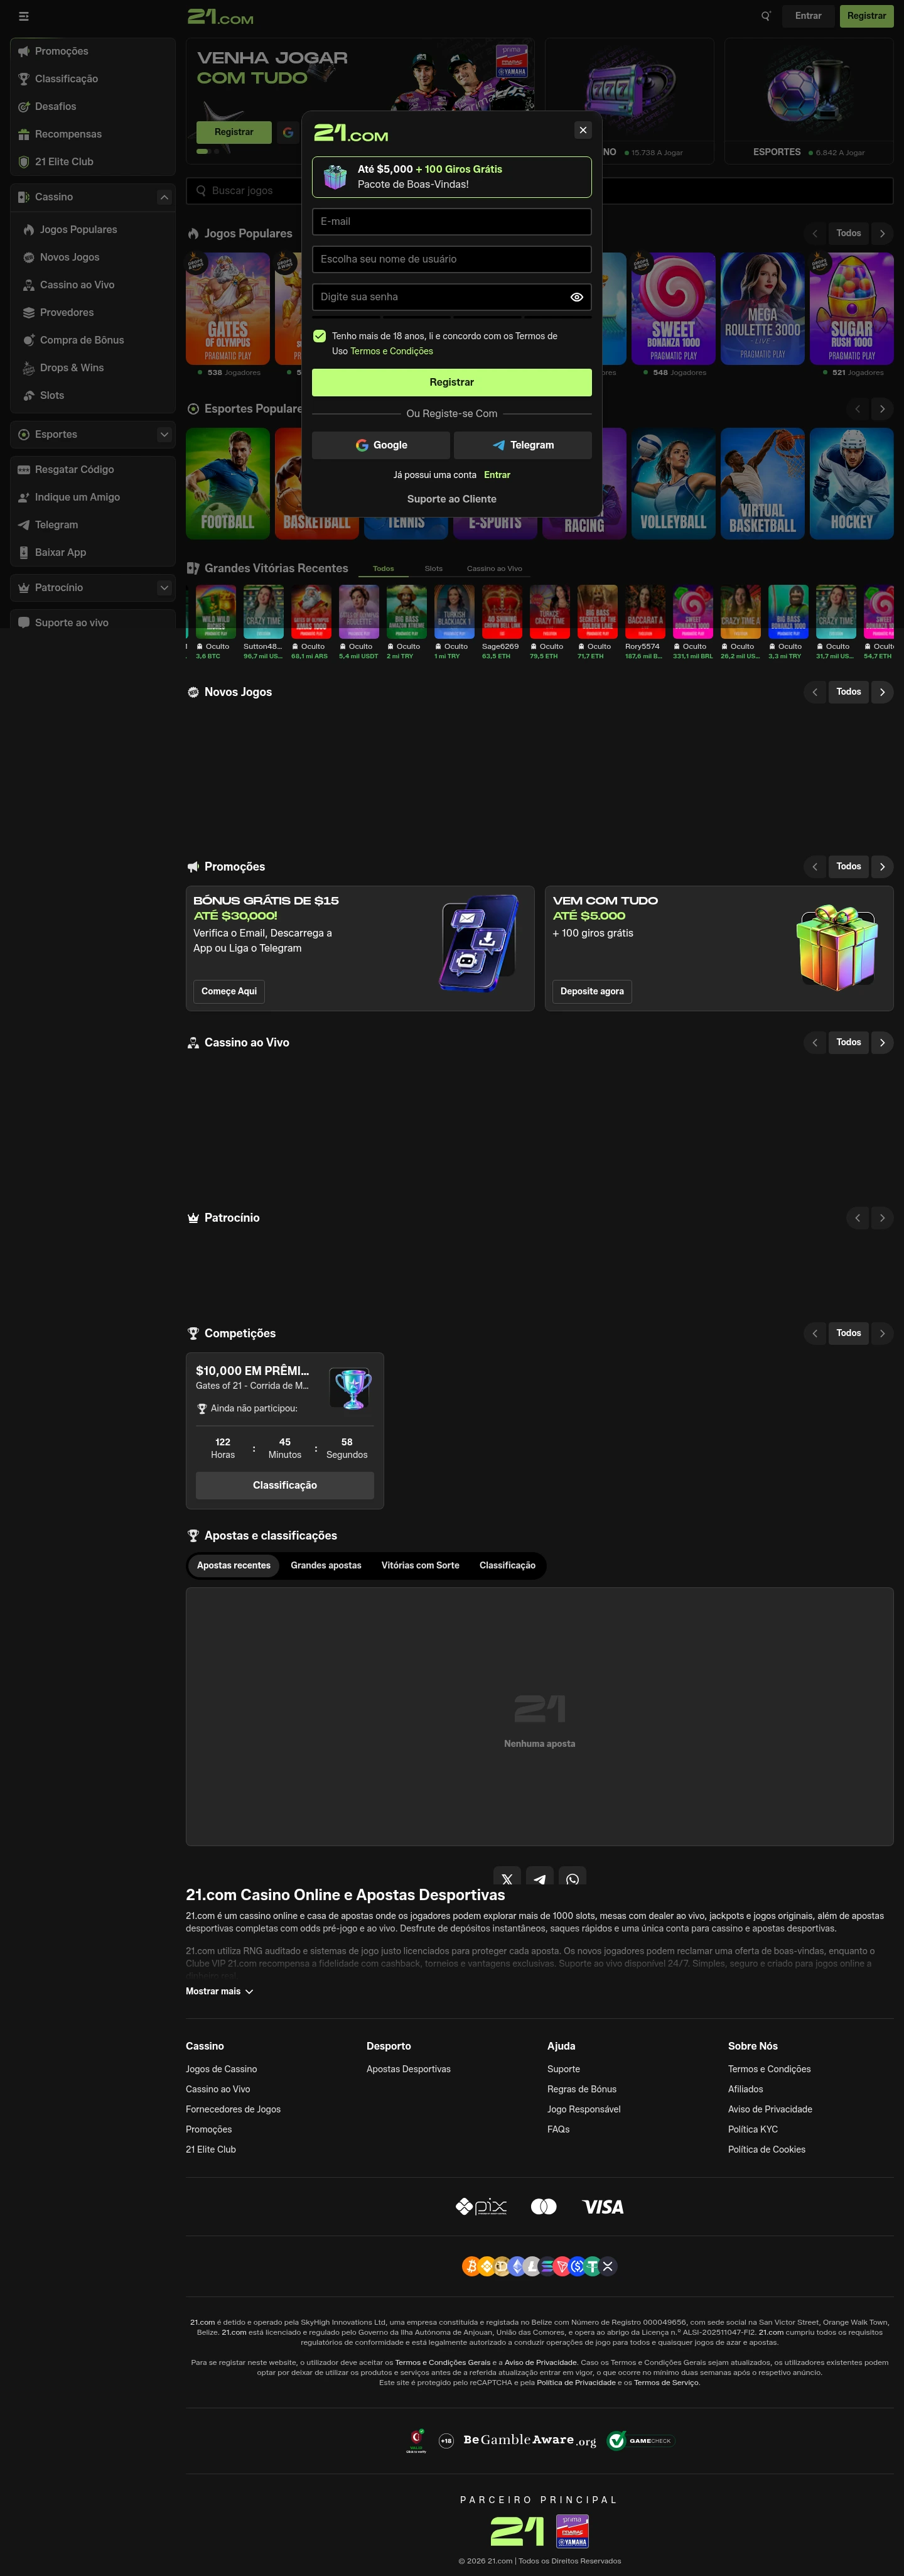Open Indique um Amigo in sidebar
The width and height of the screenshot is (904, 2576).
click(92, 497)
